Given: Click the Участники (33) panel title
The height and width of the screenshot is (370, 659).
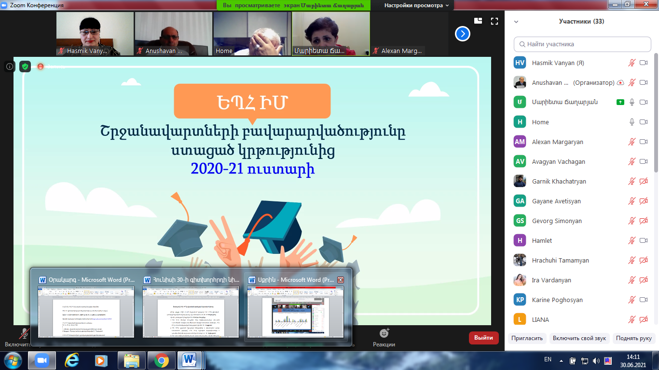Looking at the screenshot, I should point(581,21).
